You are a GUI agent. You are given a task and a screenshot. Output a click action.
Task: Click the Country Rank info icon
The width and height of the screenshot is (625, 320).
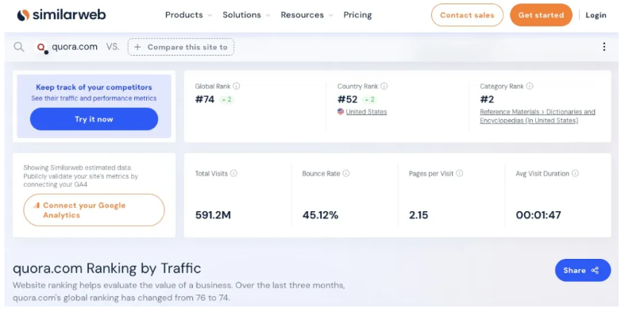click(381, 86)
